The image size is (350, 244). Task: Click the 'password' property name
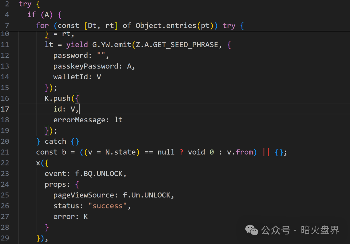(70, 55)
